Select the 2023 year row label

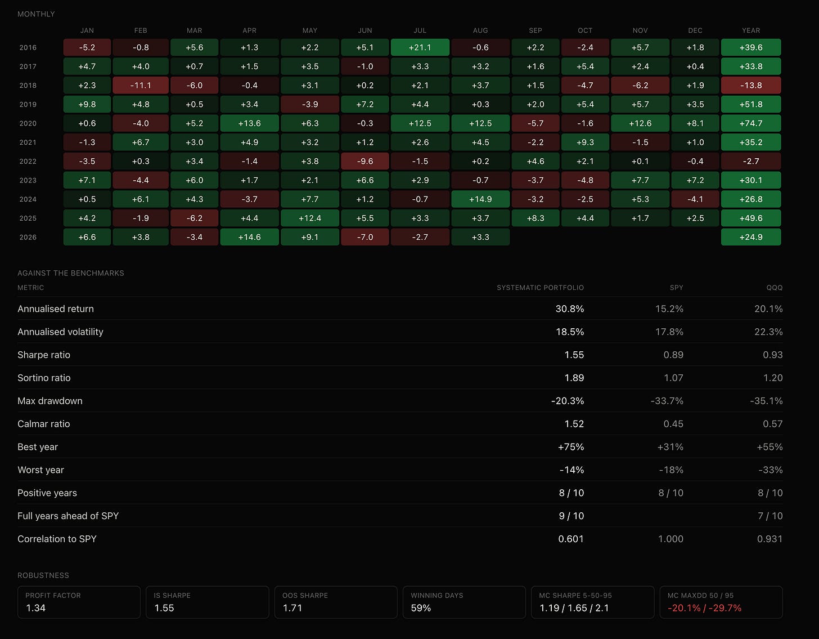28,180
